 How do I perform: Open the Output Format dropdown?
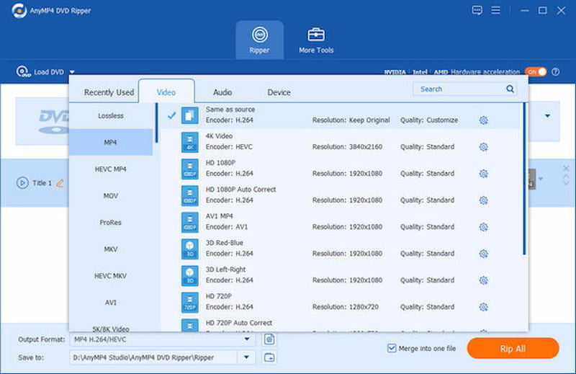coord(247,339)
